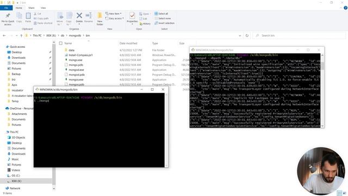
Task: Create a New folder from ribbon
Action: click(x=100, y=19)
